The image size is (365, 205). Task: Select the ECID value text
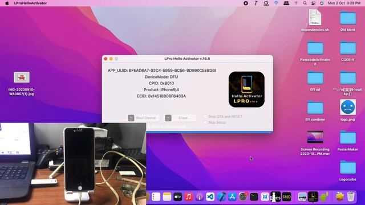tap(161, 96)
